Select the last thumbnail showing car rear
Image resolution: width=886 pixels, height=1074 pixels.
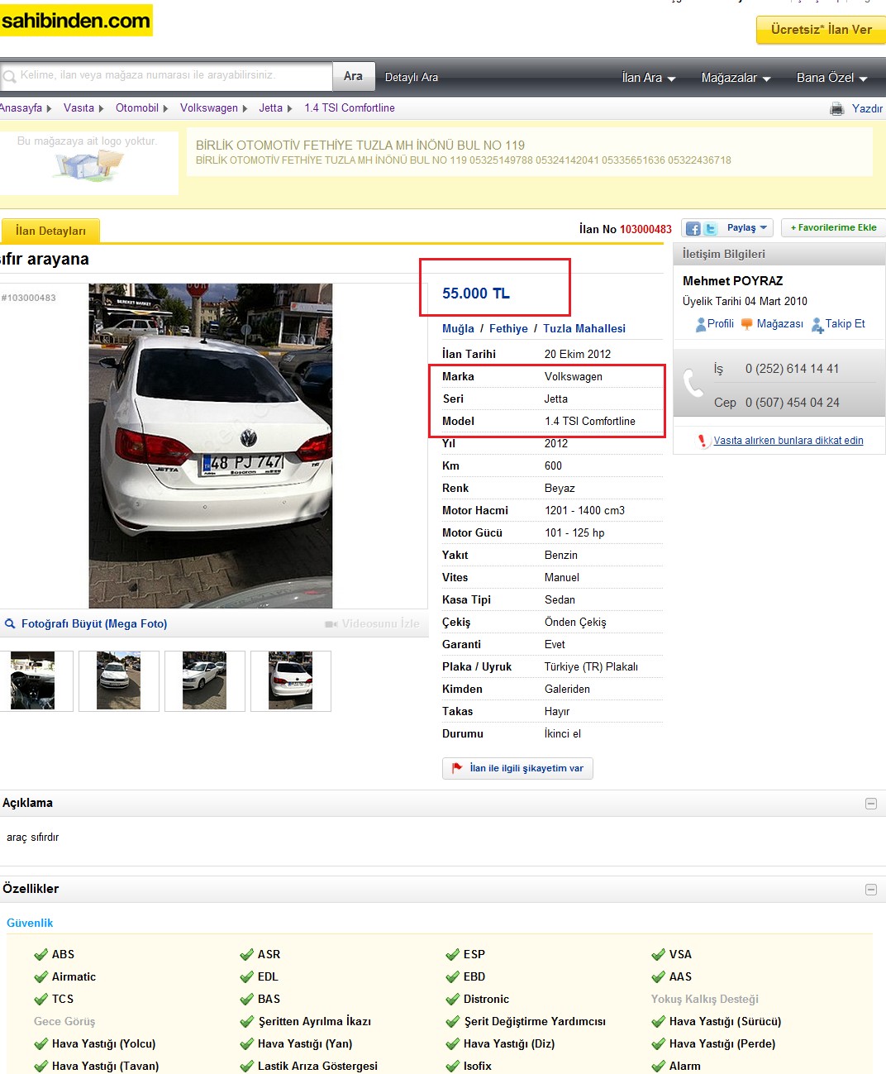pos(290,680)
